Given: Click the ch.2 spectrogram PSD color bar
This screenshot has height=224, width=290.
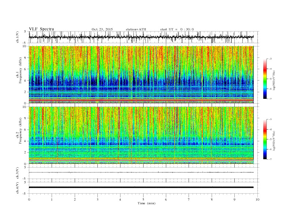Looking at the screenshot, I should pyautogui.click(x=265, y=139).
